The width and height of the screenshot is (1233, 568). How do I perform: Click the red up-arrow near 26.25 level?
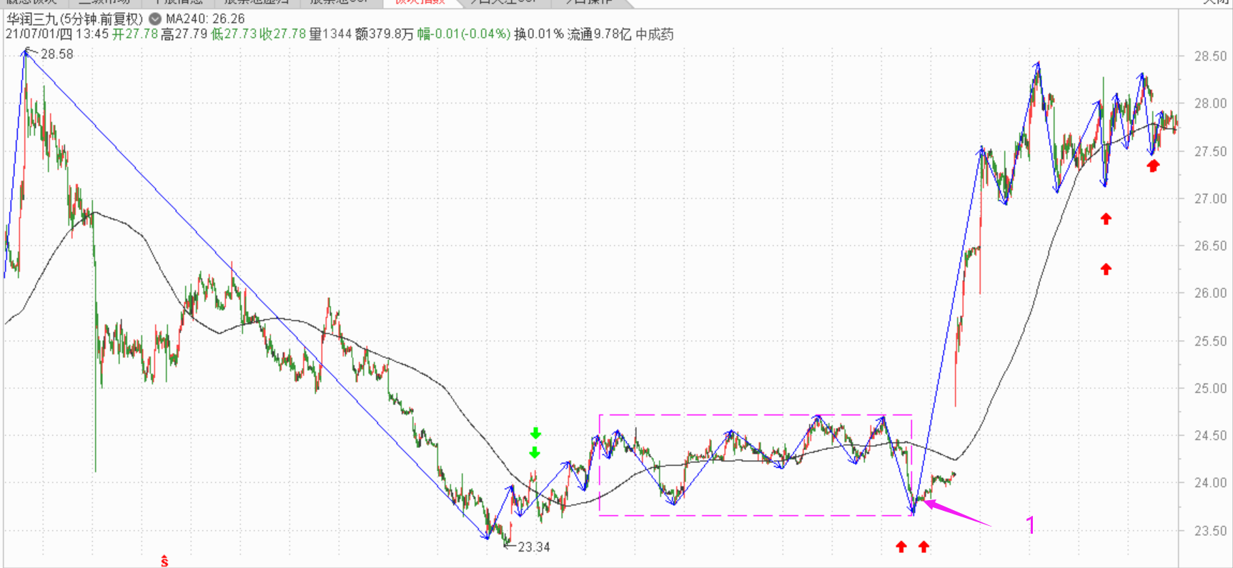1106,269
